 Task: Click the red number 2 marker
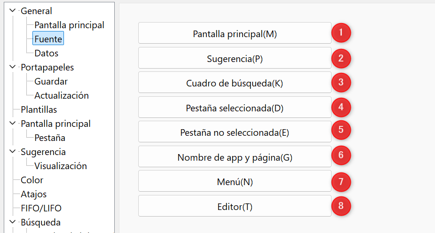point(341,58)
